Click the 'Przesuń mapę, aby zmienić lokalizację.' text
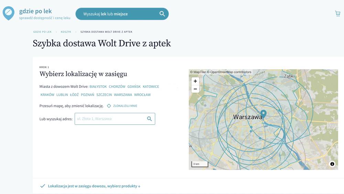The image size is (344, 194). tap(72, 106)
